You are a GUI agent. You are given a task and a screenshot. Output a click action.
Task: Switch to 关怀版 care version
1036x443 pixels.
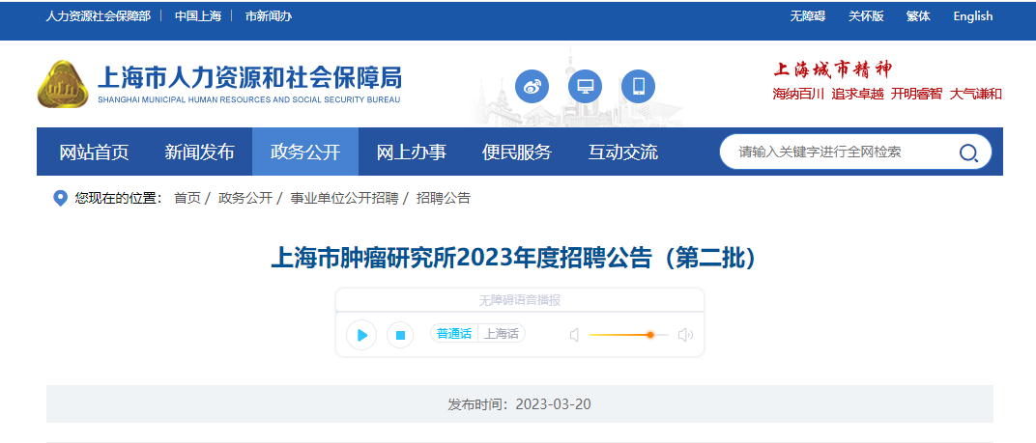tap(866, 16)
